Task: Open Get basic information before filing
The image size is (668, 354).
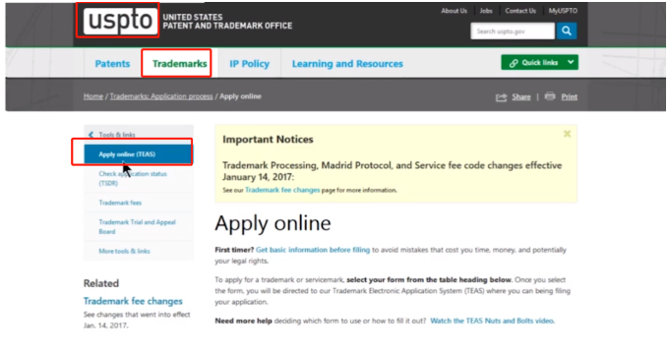Action: tap(313, 250)
